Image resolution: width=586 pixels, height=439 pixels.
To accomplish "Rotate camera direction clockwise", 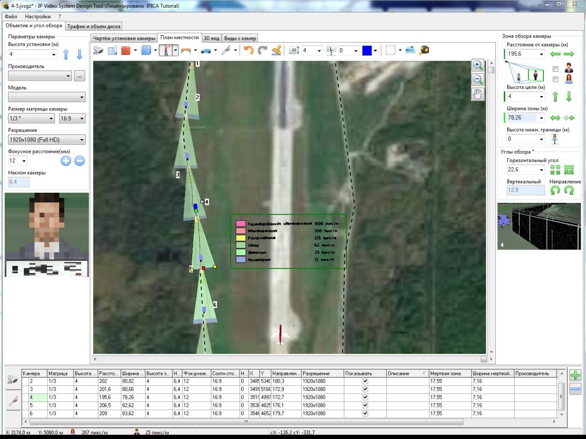I will point(569,190).
